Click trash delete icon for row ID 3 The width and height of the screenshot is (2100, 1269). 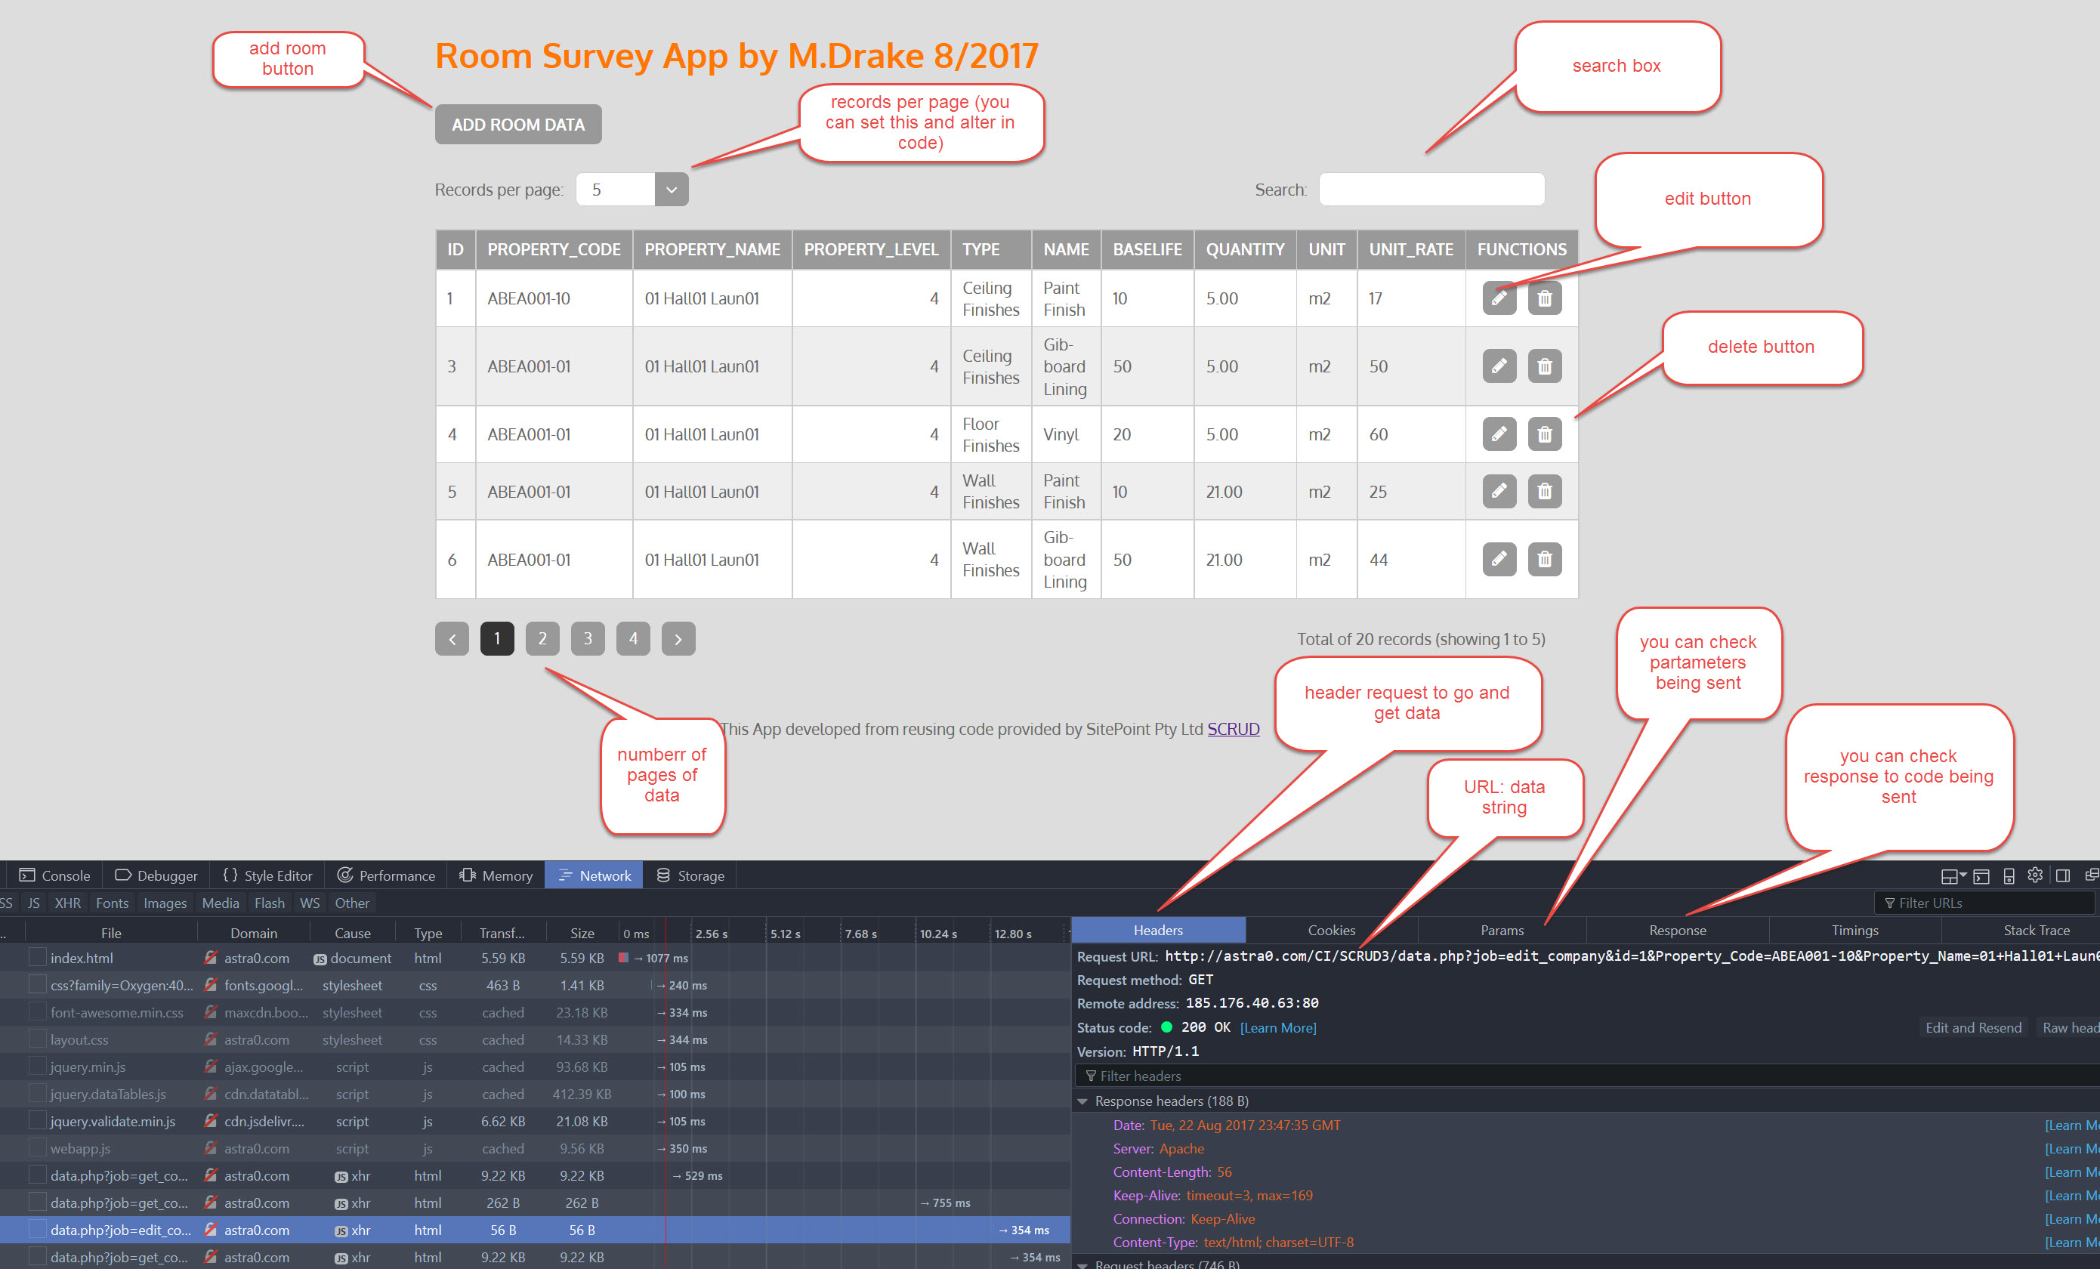click(1543, 366)
